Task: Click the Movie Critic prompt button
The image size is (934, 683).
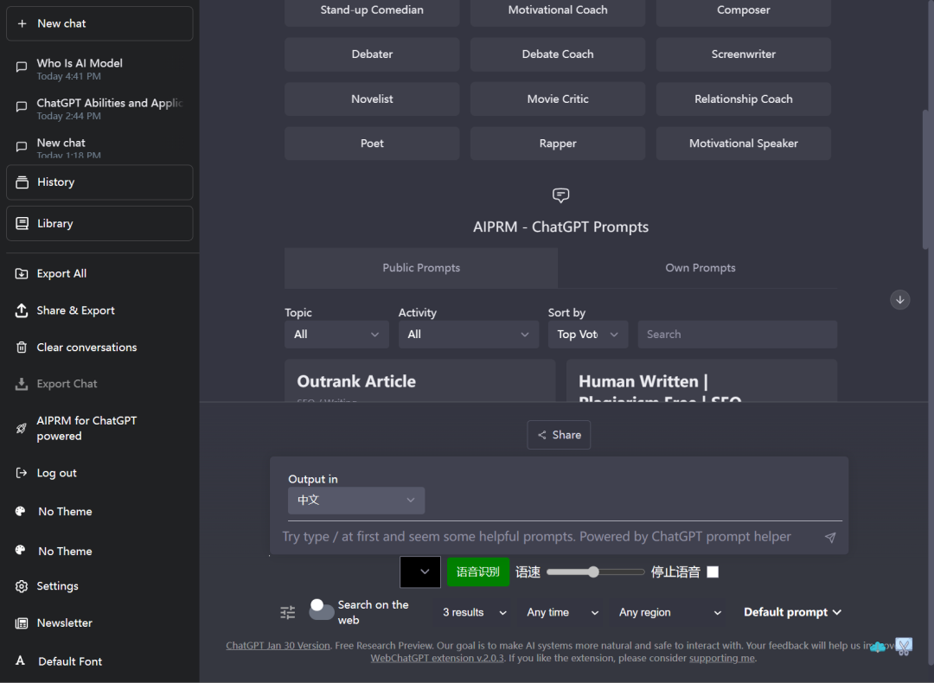Action: click(x=558, y=99)
